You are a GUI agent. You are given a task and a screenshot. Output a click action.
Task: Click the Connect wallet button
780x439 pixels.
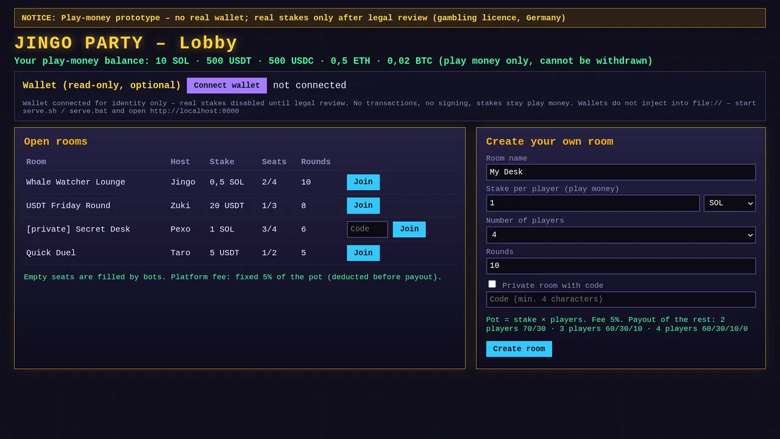point(227,85)
